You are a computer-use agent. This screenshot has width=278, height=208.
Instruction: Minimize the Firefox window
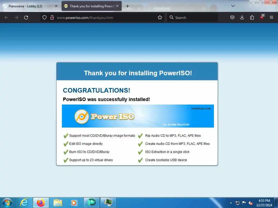[253, 2]
